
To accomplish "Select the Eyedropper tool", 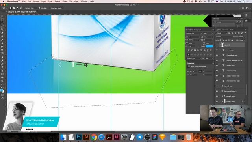I will (x=2, y=33).
